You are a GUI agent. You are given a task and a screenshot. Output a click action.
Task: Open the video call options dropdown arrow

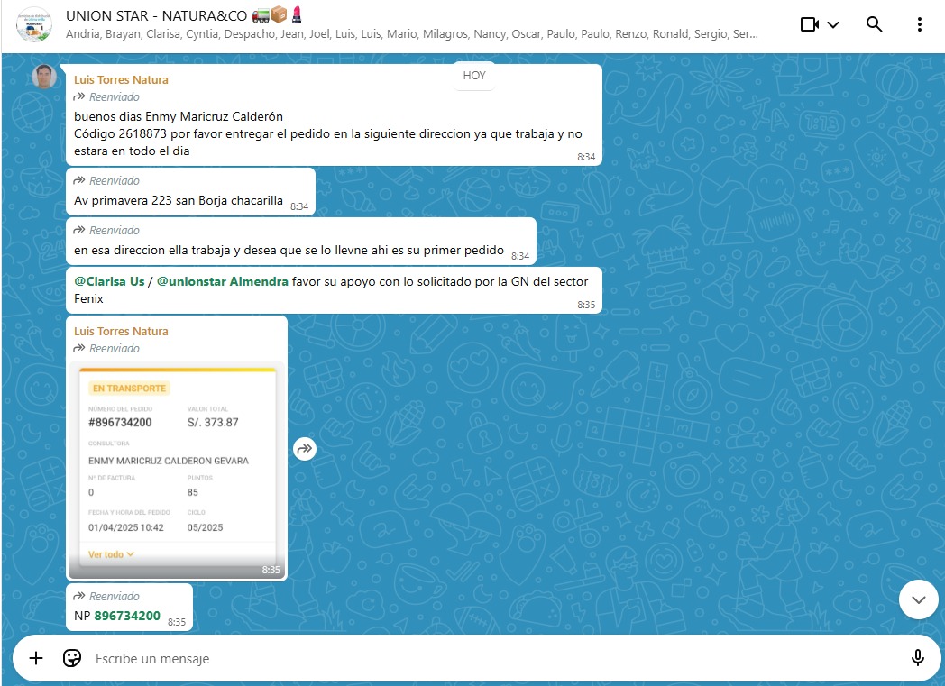tap(833, 24)
